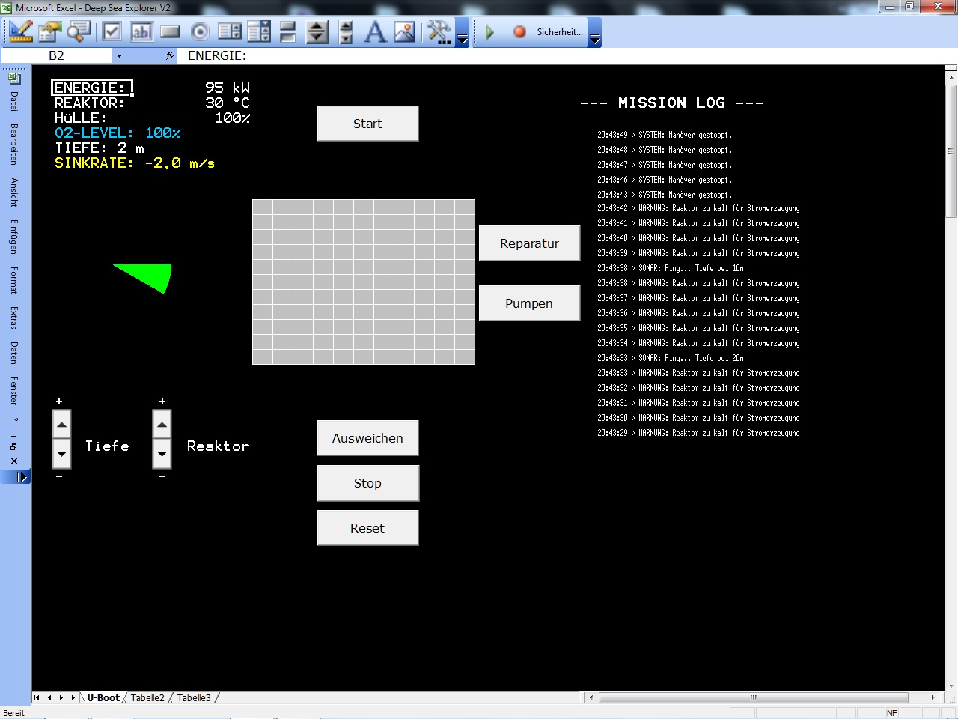Click the vertical scrollbar down arrow
This screenshot has width=958, height=719.
coord(951,685)
